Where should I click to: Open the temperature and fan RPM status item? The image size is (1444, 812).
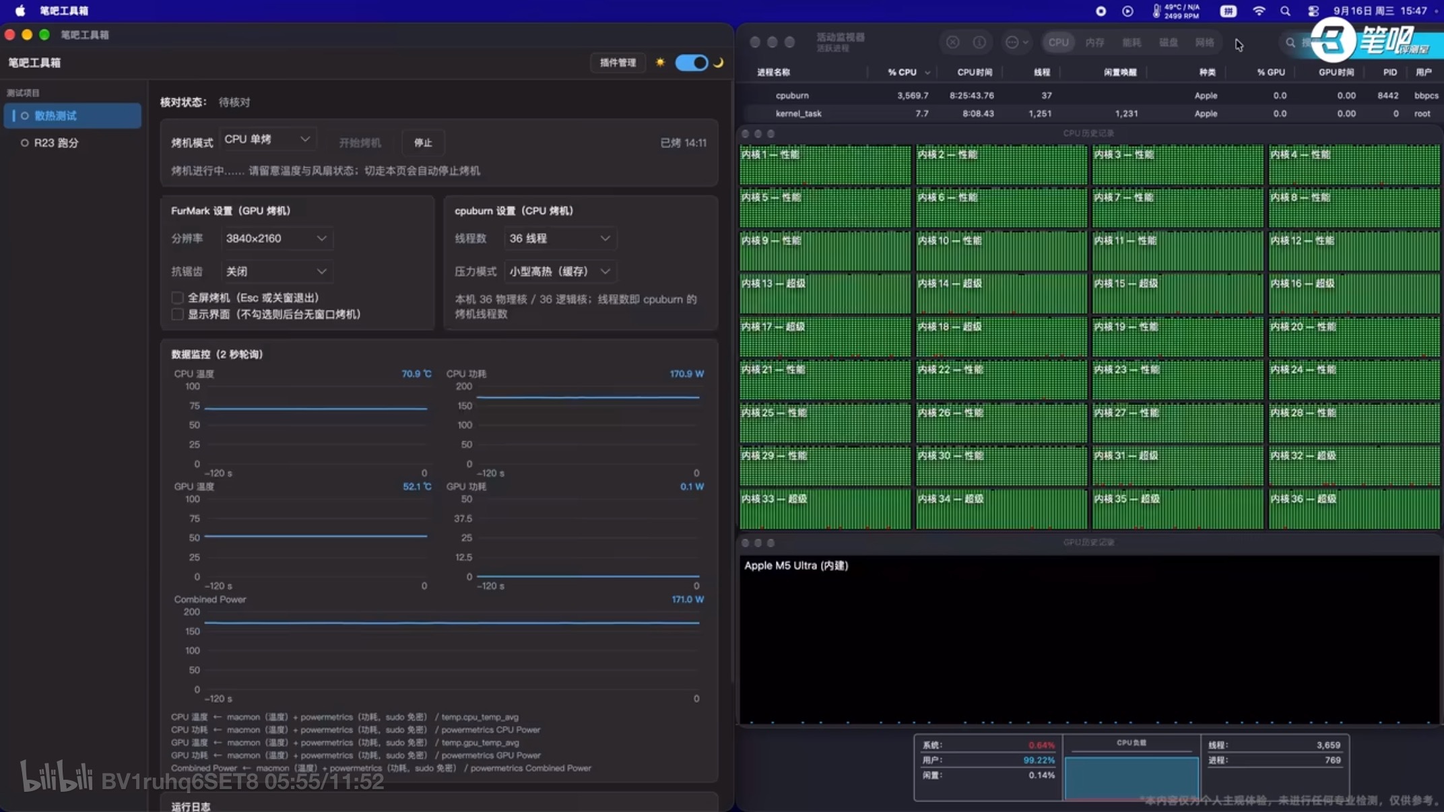tap(1176, 11)
